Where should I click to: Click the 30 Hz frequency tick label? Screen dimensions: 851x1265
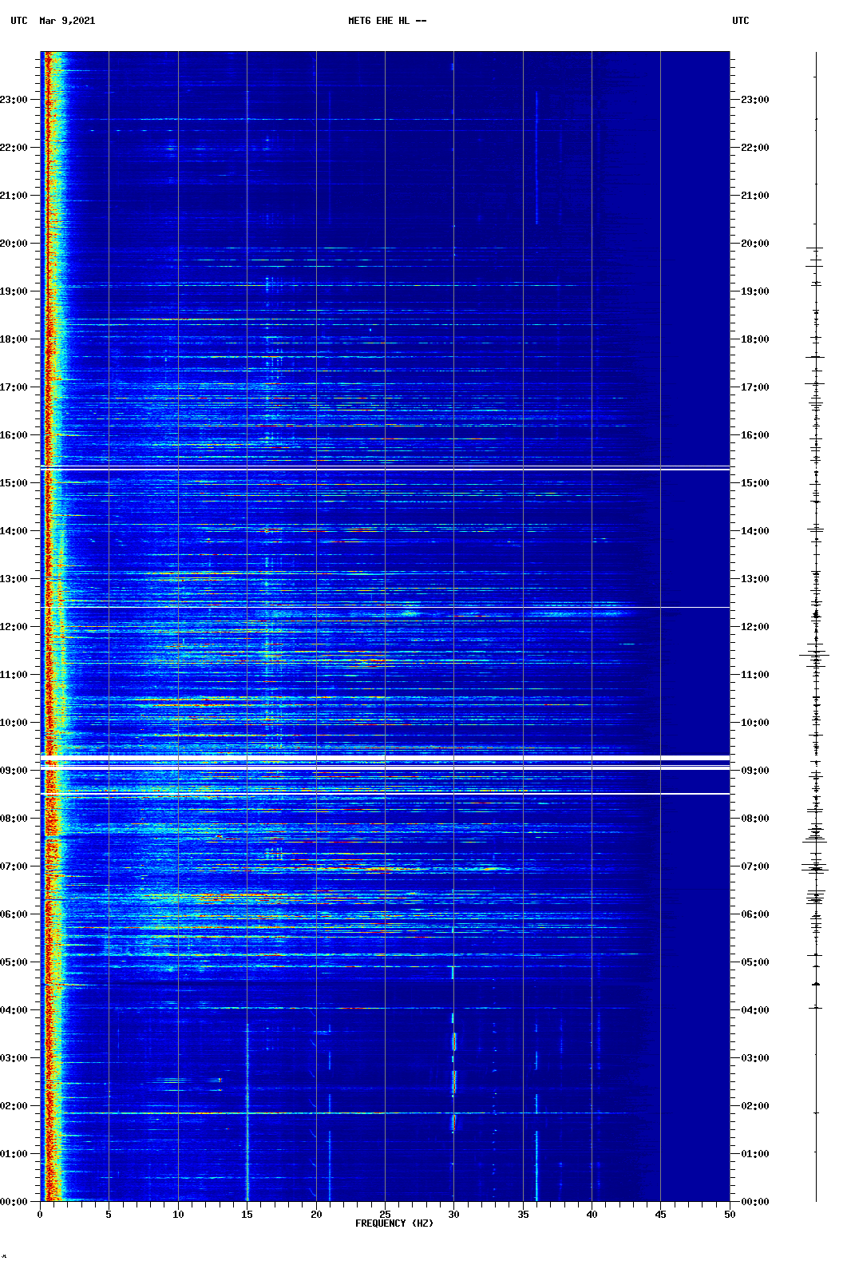(453, 1215)
